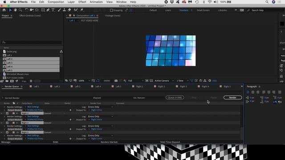Select the Eraser tool
Image resolution: width=285 pixels, height=160 pixels.
[69, 10]
